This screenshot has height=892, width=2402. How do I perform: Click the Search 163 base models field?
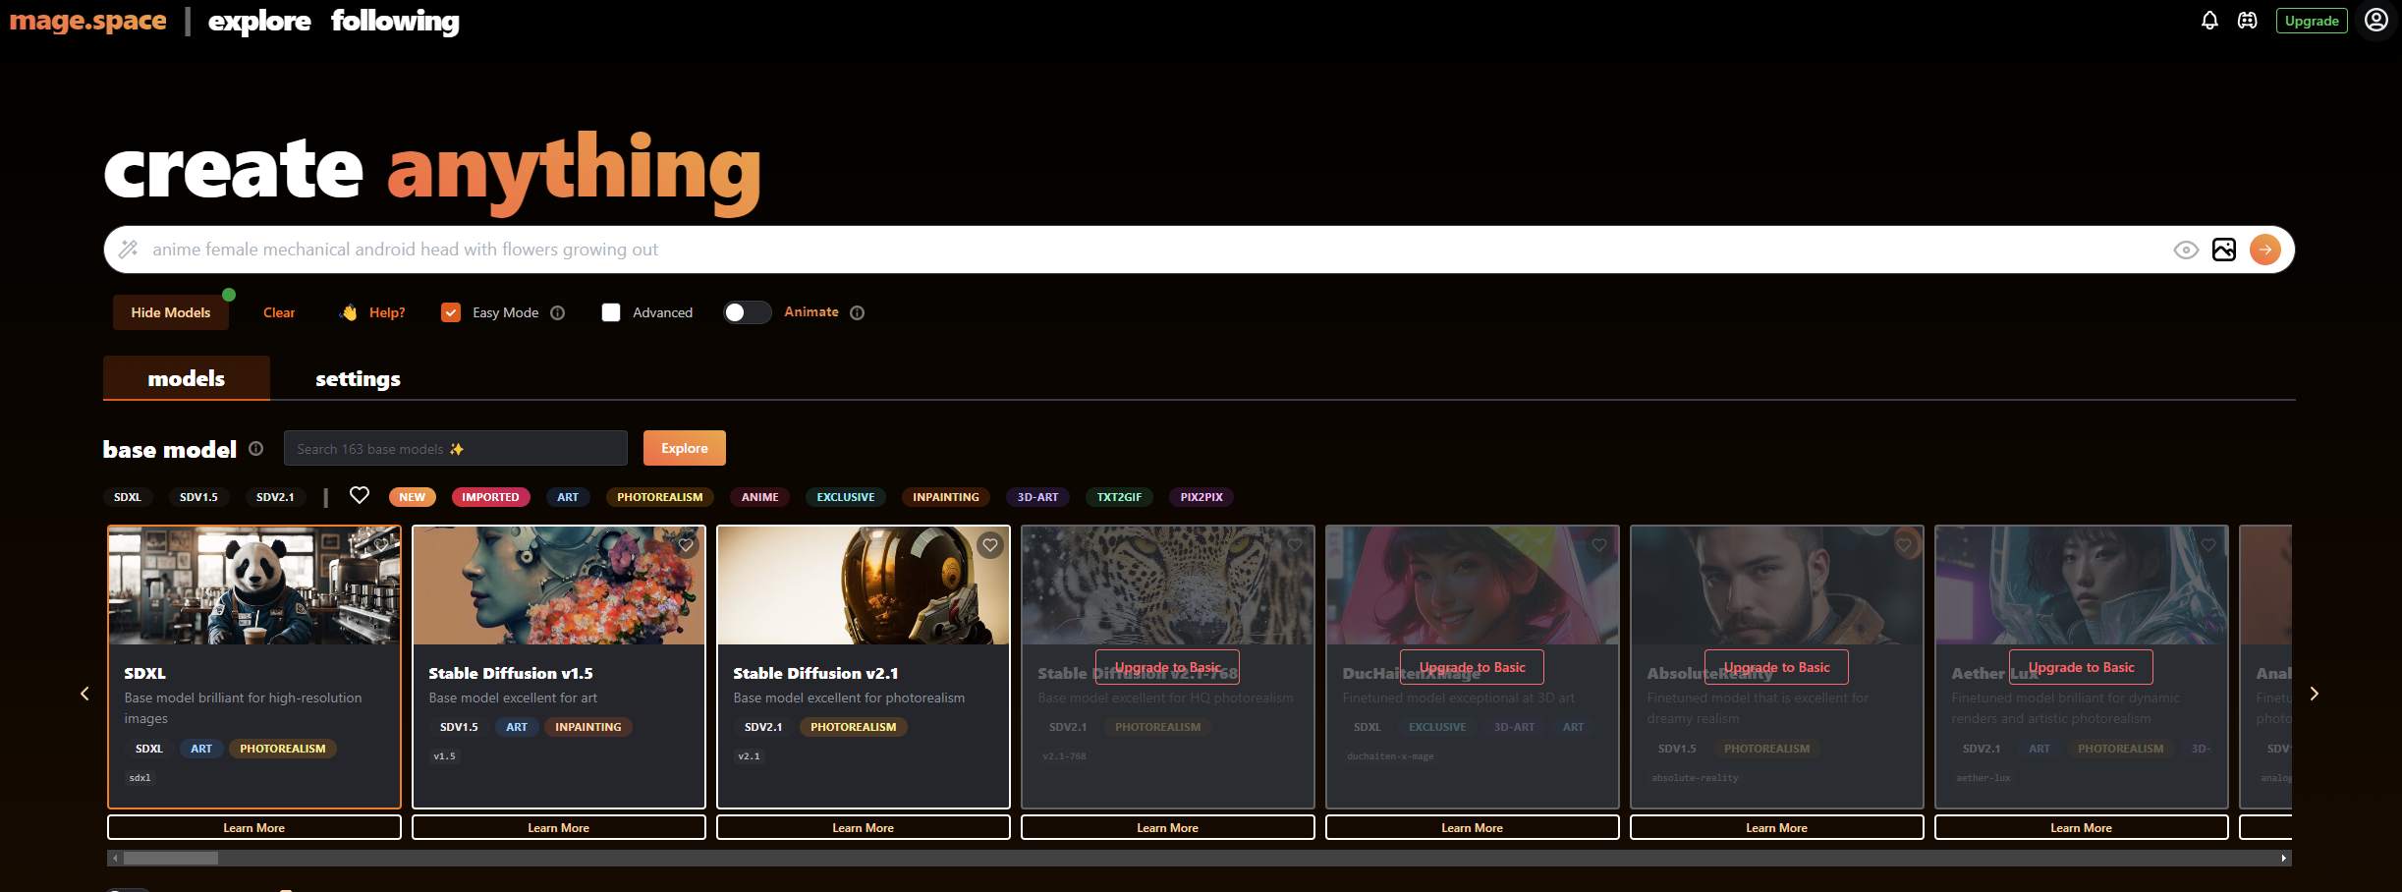pos(456,448)
